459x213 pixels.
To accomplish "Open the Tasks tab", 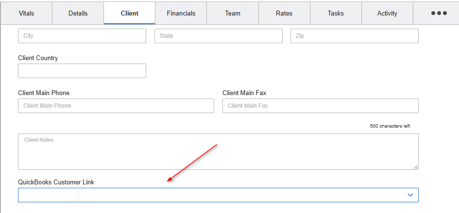I will click(336, 13).
